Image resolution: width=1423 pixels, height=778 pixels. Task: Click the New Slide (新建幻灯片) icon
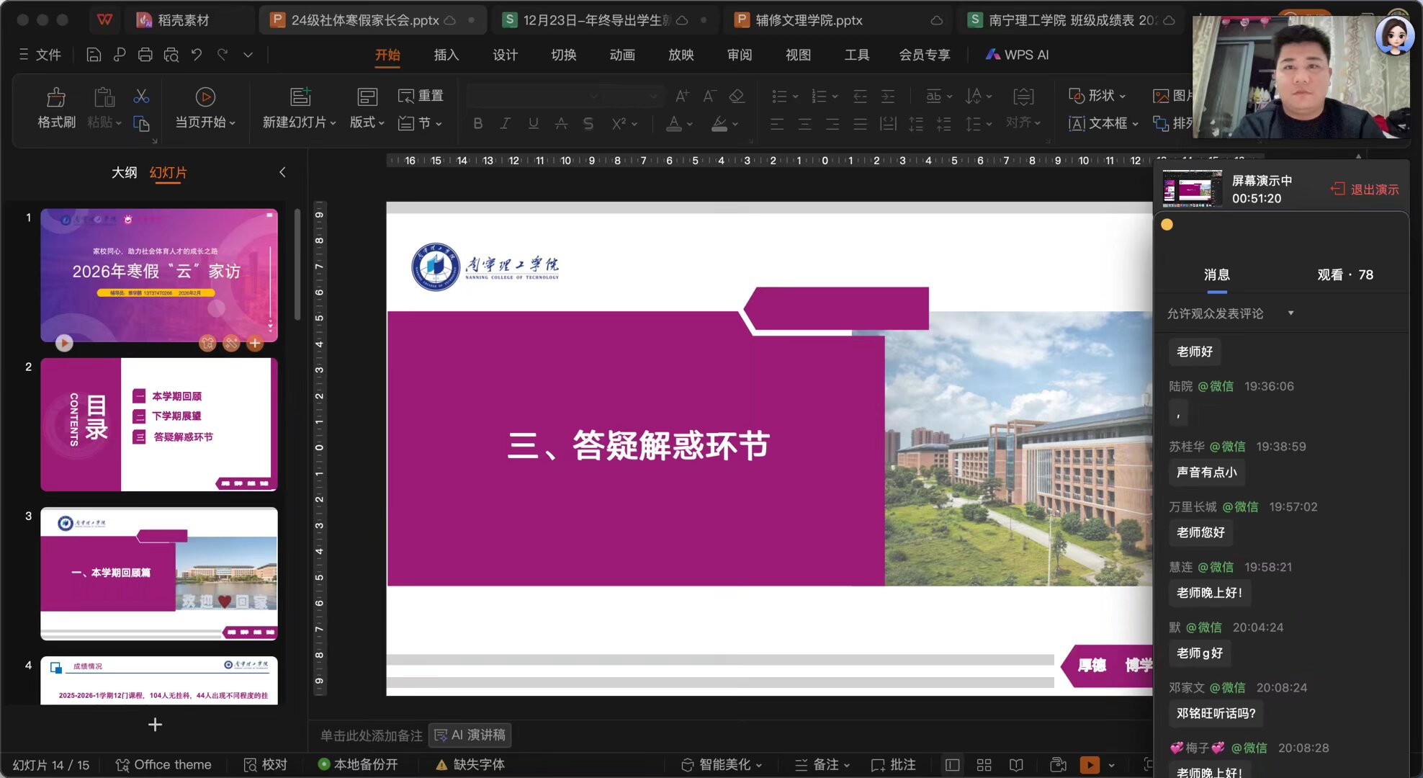300,97
